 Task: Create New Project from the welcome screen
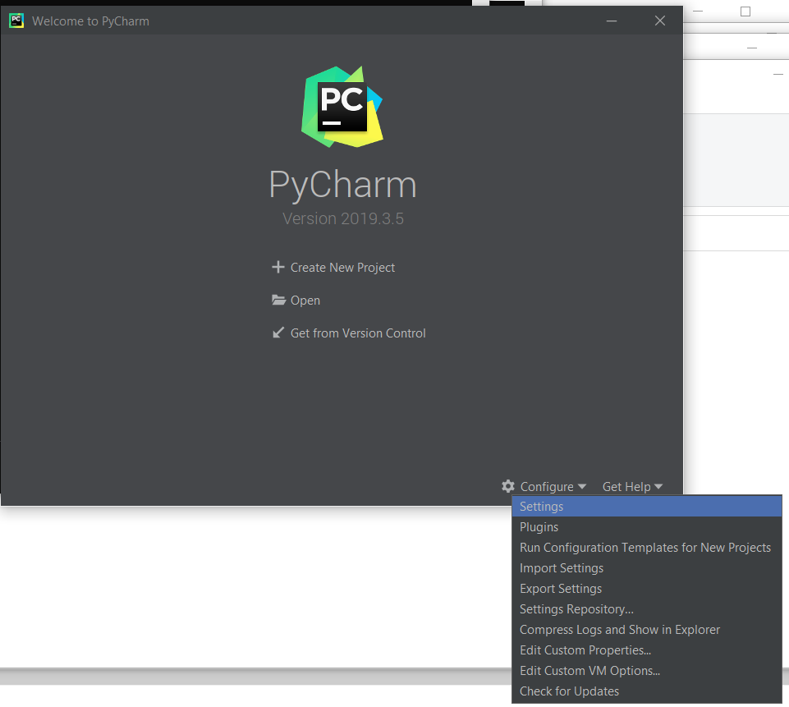point(342,268)
